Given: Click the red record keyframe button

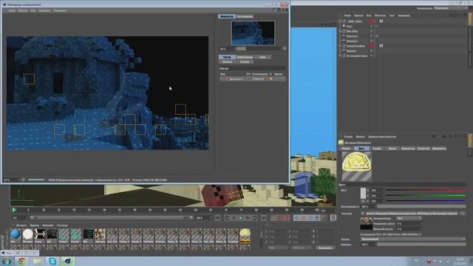Looking at the screenshot, I should click(x=279, y=218).
